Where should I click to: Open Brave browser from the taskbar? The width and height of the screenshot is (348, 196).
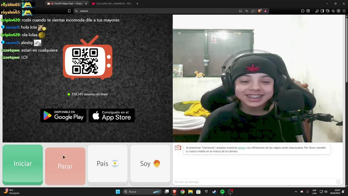click(174, 192)
